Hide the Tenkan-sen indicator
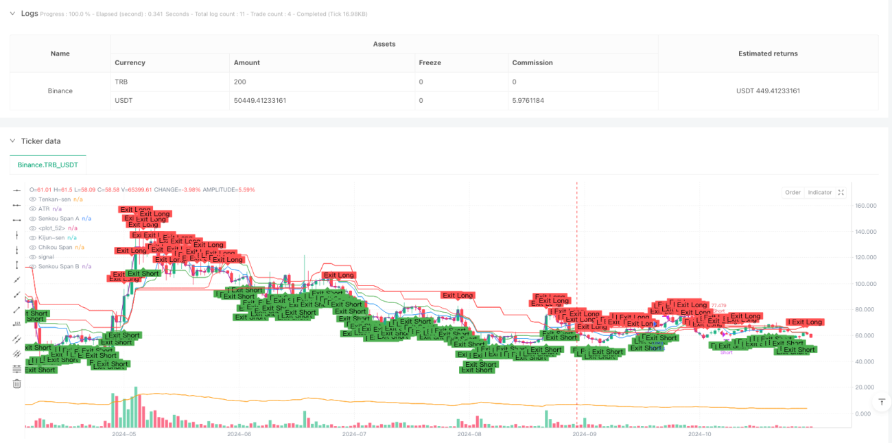Screen dimensions: 892x443 [32, 199]
